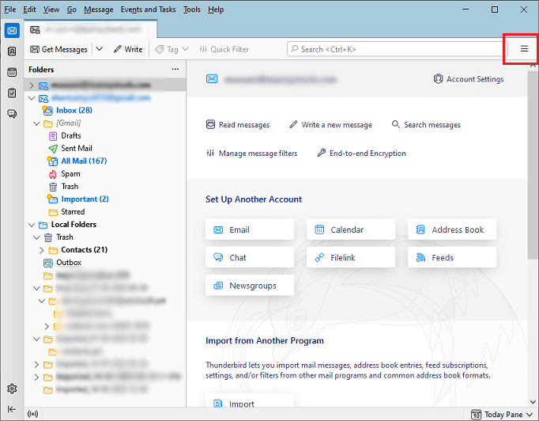Open the File menu

click(x=10, y=9)
